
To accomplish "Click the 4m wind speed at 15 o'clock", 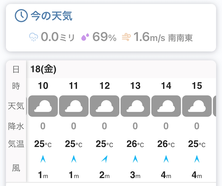I will pyautogui.click(x=197, y=175).
